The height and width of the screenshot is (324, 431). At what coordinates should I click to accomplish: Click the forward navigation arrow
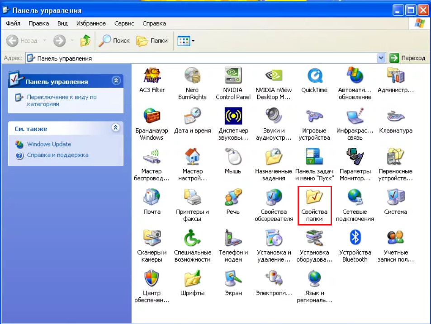(x=59, y=41)
